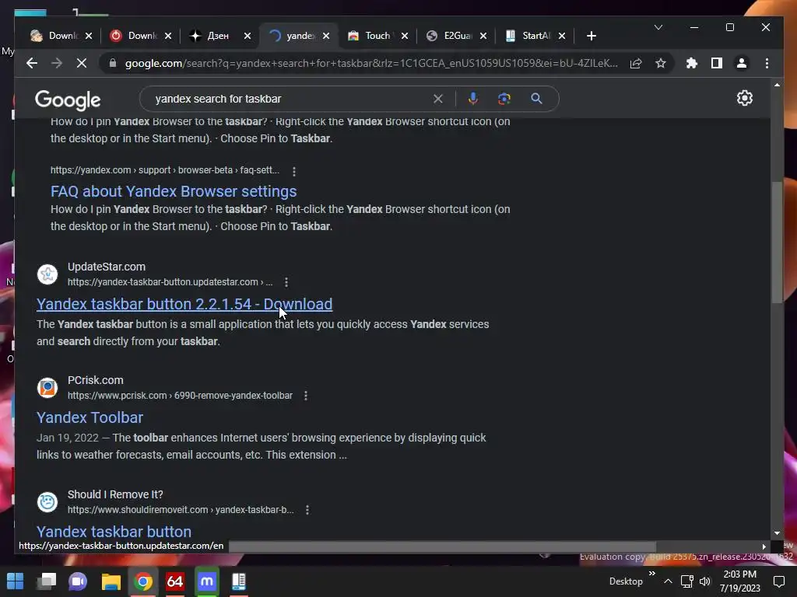
Task: Bookmark this page with the star
Action: coord(660,63)
